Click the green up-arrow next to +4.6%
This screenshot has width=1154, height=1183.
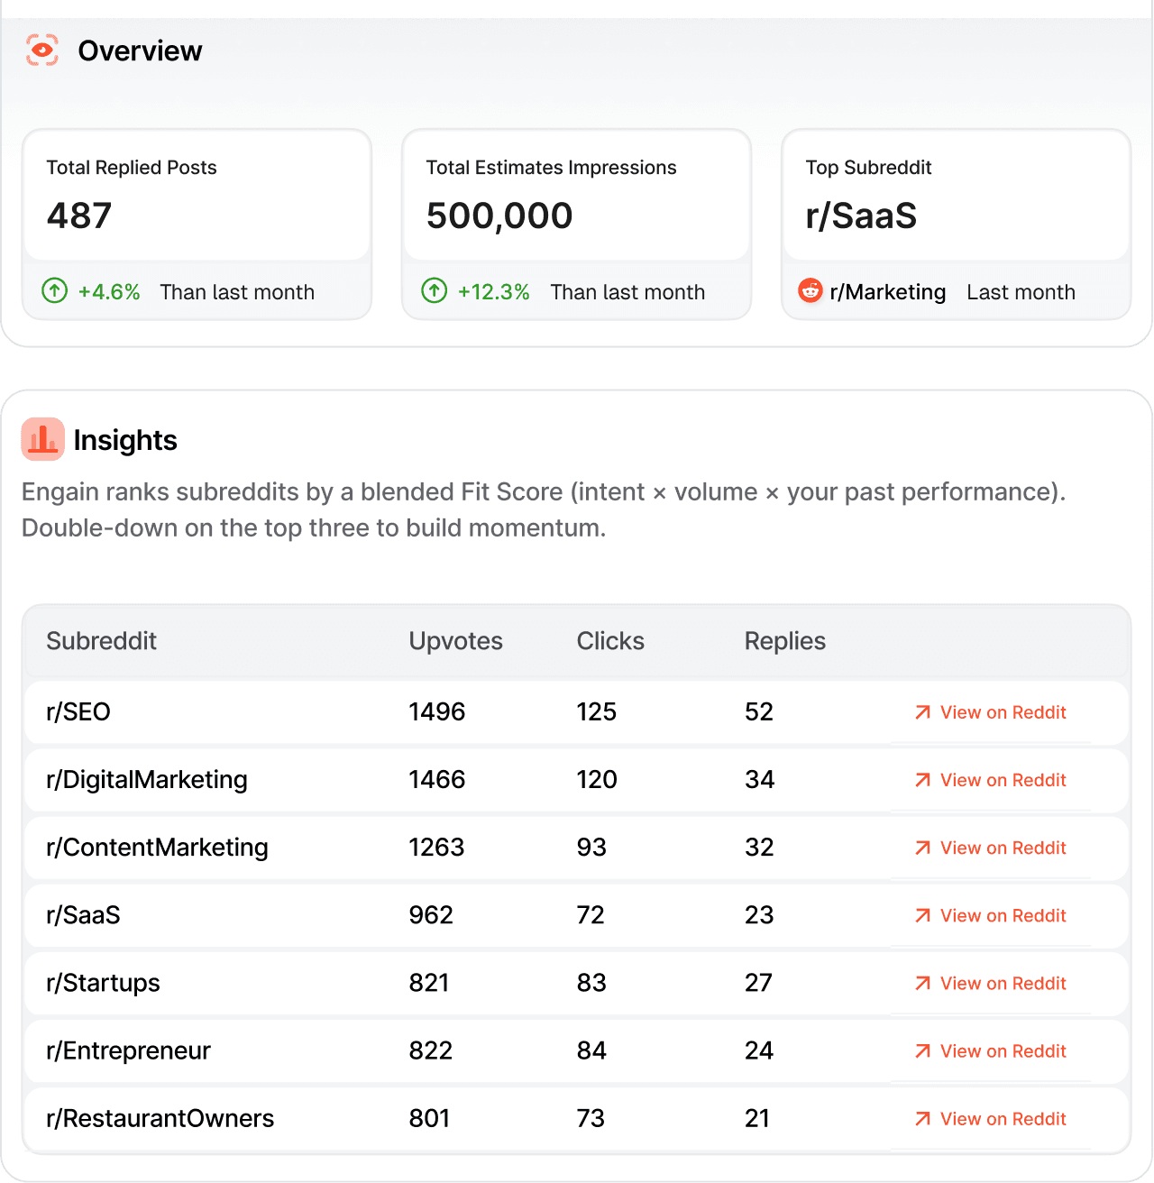[54, 292]
